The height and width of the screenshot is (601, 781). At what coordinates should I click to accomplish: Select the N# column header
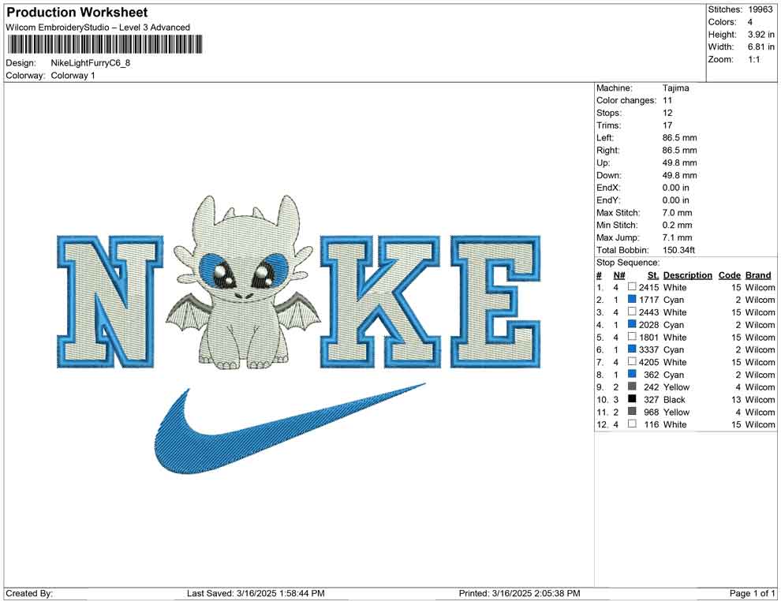619,274
